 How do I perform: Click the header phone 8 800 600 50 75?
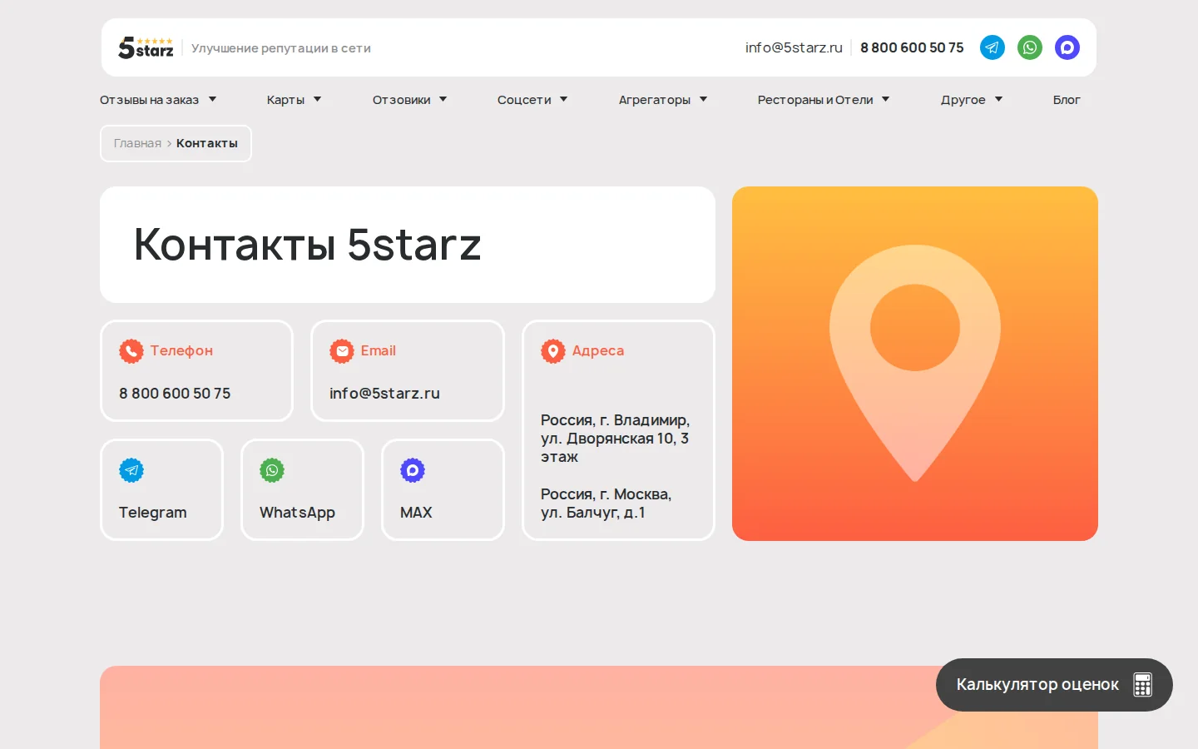[x=912, y=47]
